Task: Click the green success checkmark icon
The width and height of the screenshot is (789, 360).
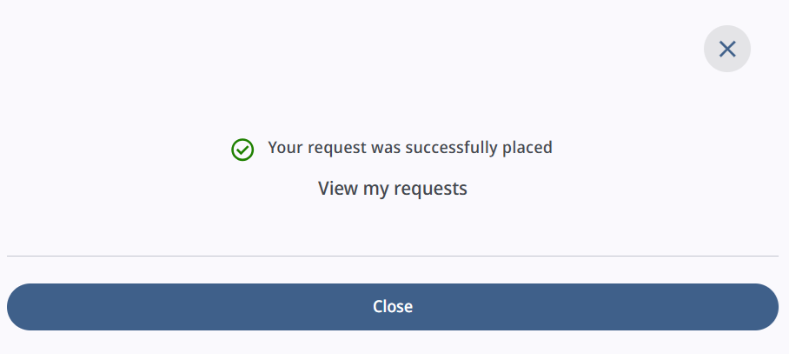Action: [x=242, y=150]
